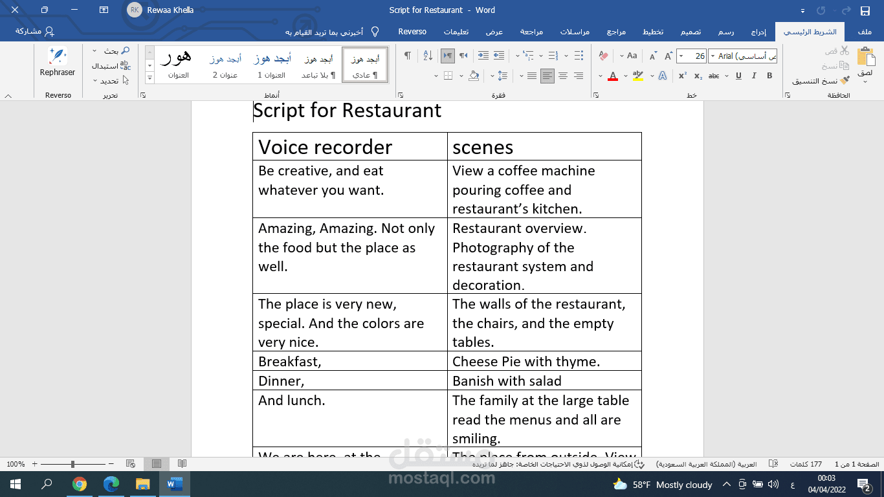
Task: Toggle underline formatting
Action: pos(738,76)
